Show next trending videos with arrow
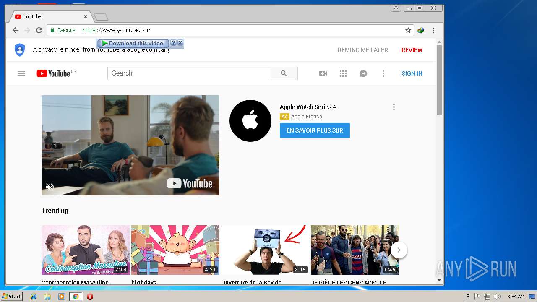 click(399, 250)
